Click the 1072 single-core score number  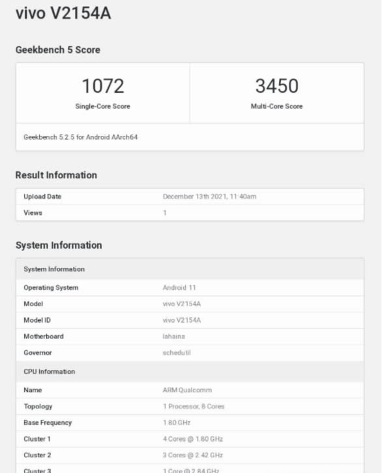(x=102, y=86)
